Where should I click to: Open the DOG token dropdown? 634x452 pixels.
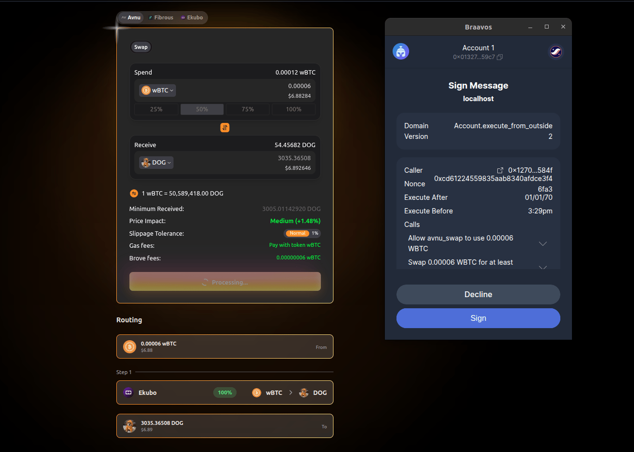(x=156, y=163)
